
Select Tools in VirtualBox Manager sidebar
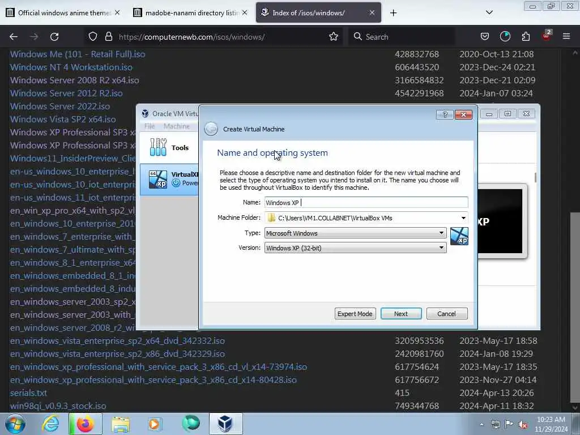pos(169,148)
